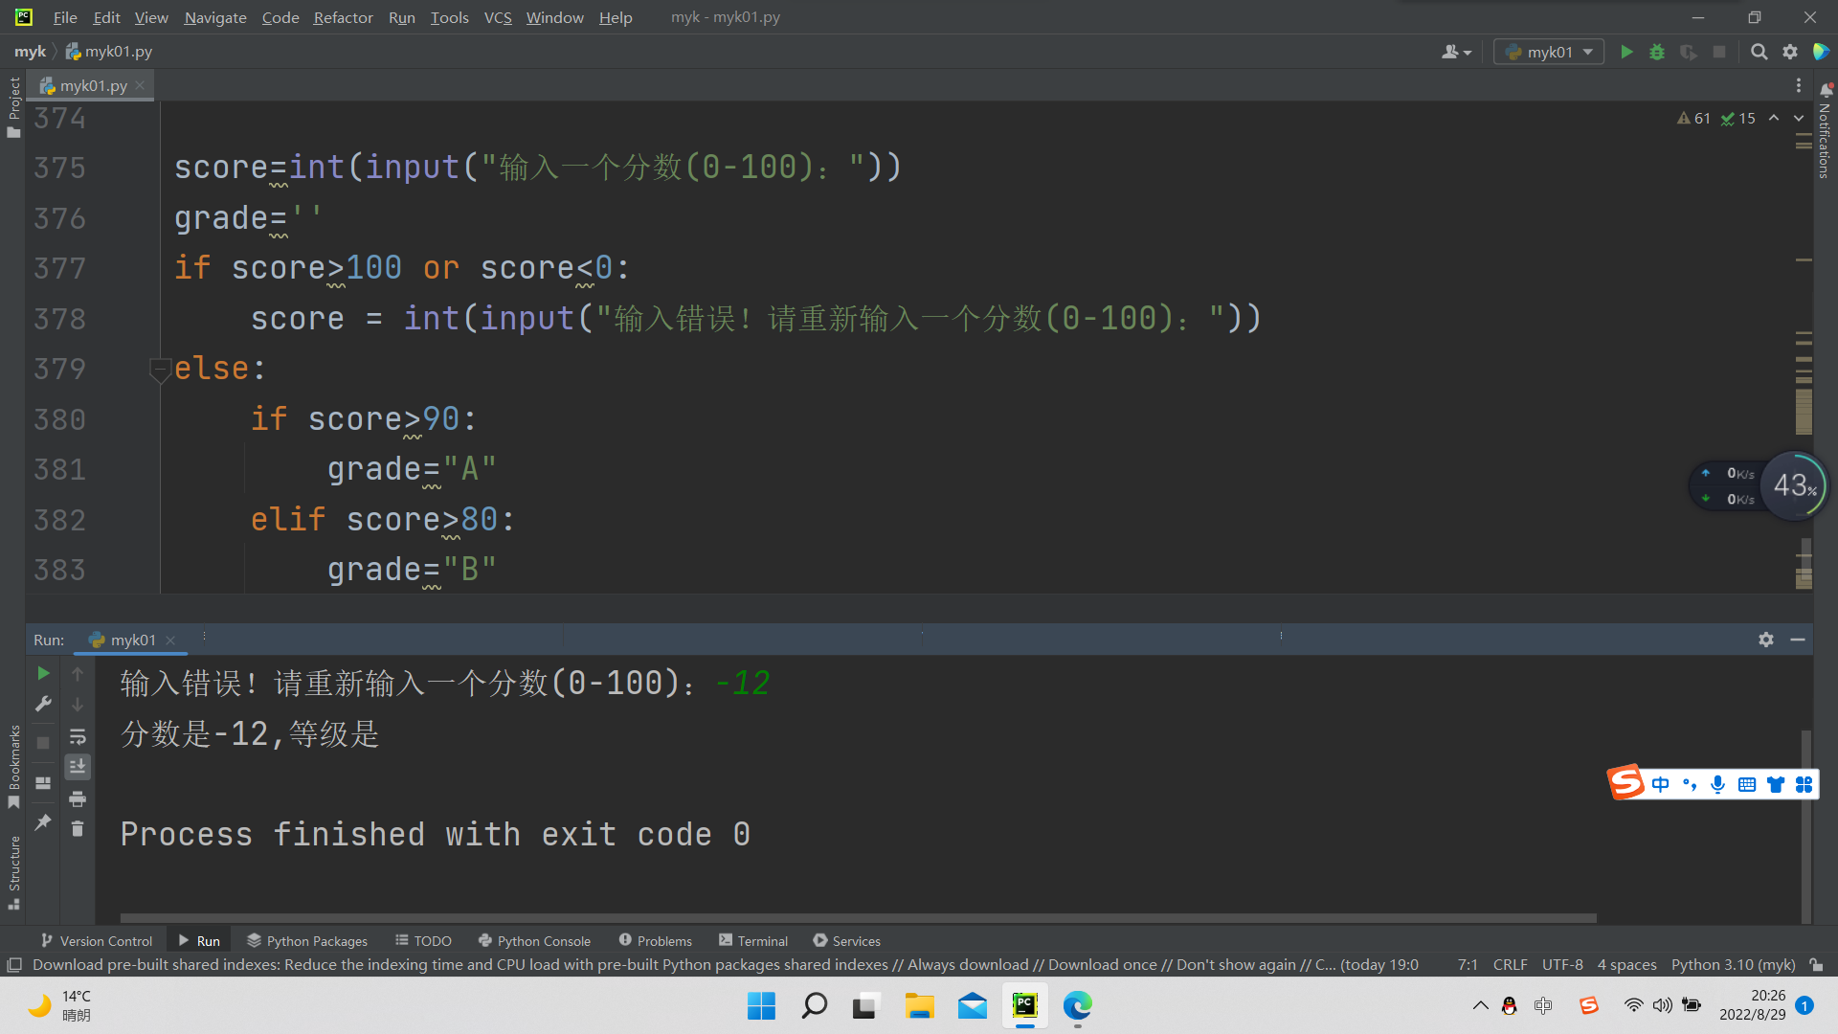This screenshot has width=1838, height=1034.
Task: Open IDE settings gear in top toolbar
Action: (x=1790, y=52)
